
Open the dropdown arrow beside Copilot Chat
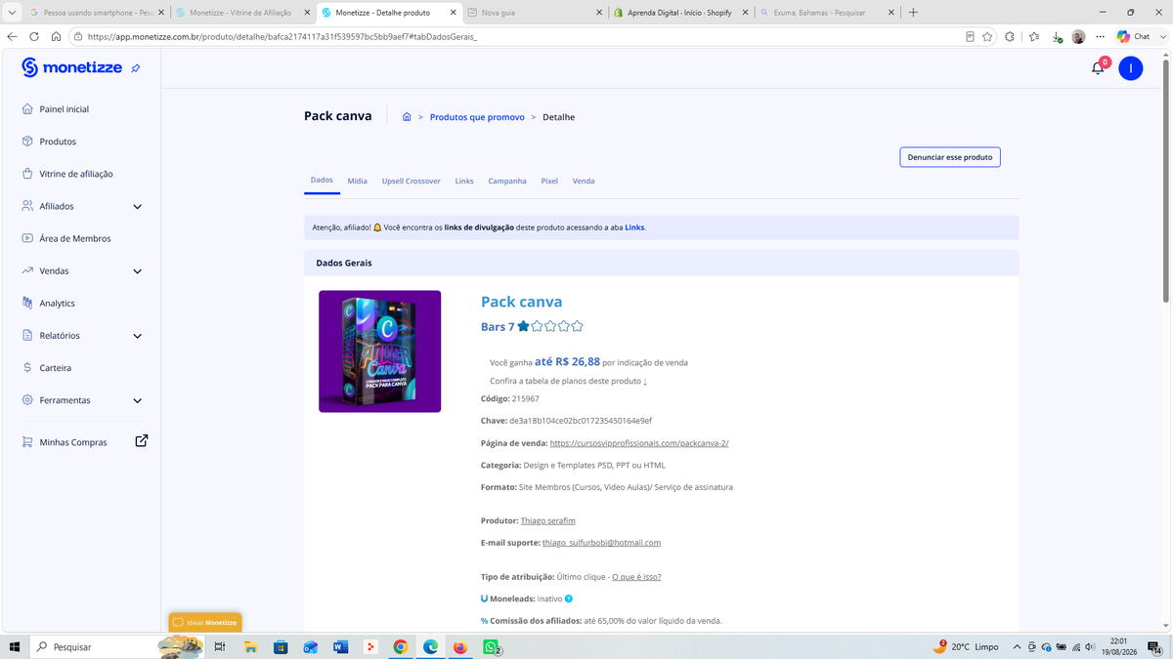pyautogui.click(x=1161, y=36)
